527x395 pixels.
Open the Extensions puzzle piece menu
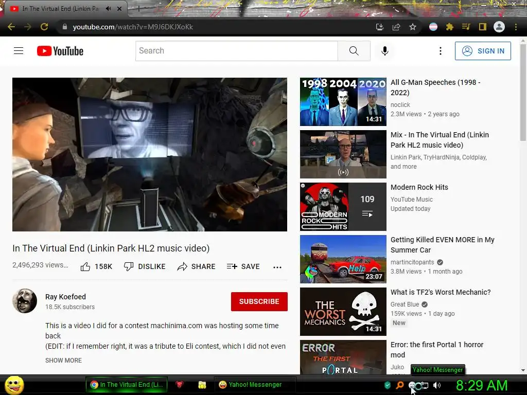(x=450, y=27)
